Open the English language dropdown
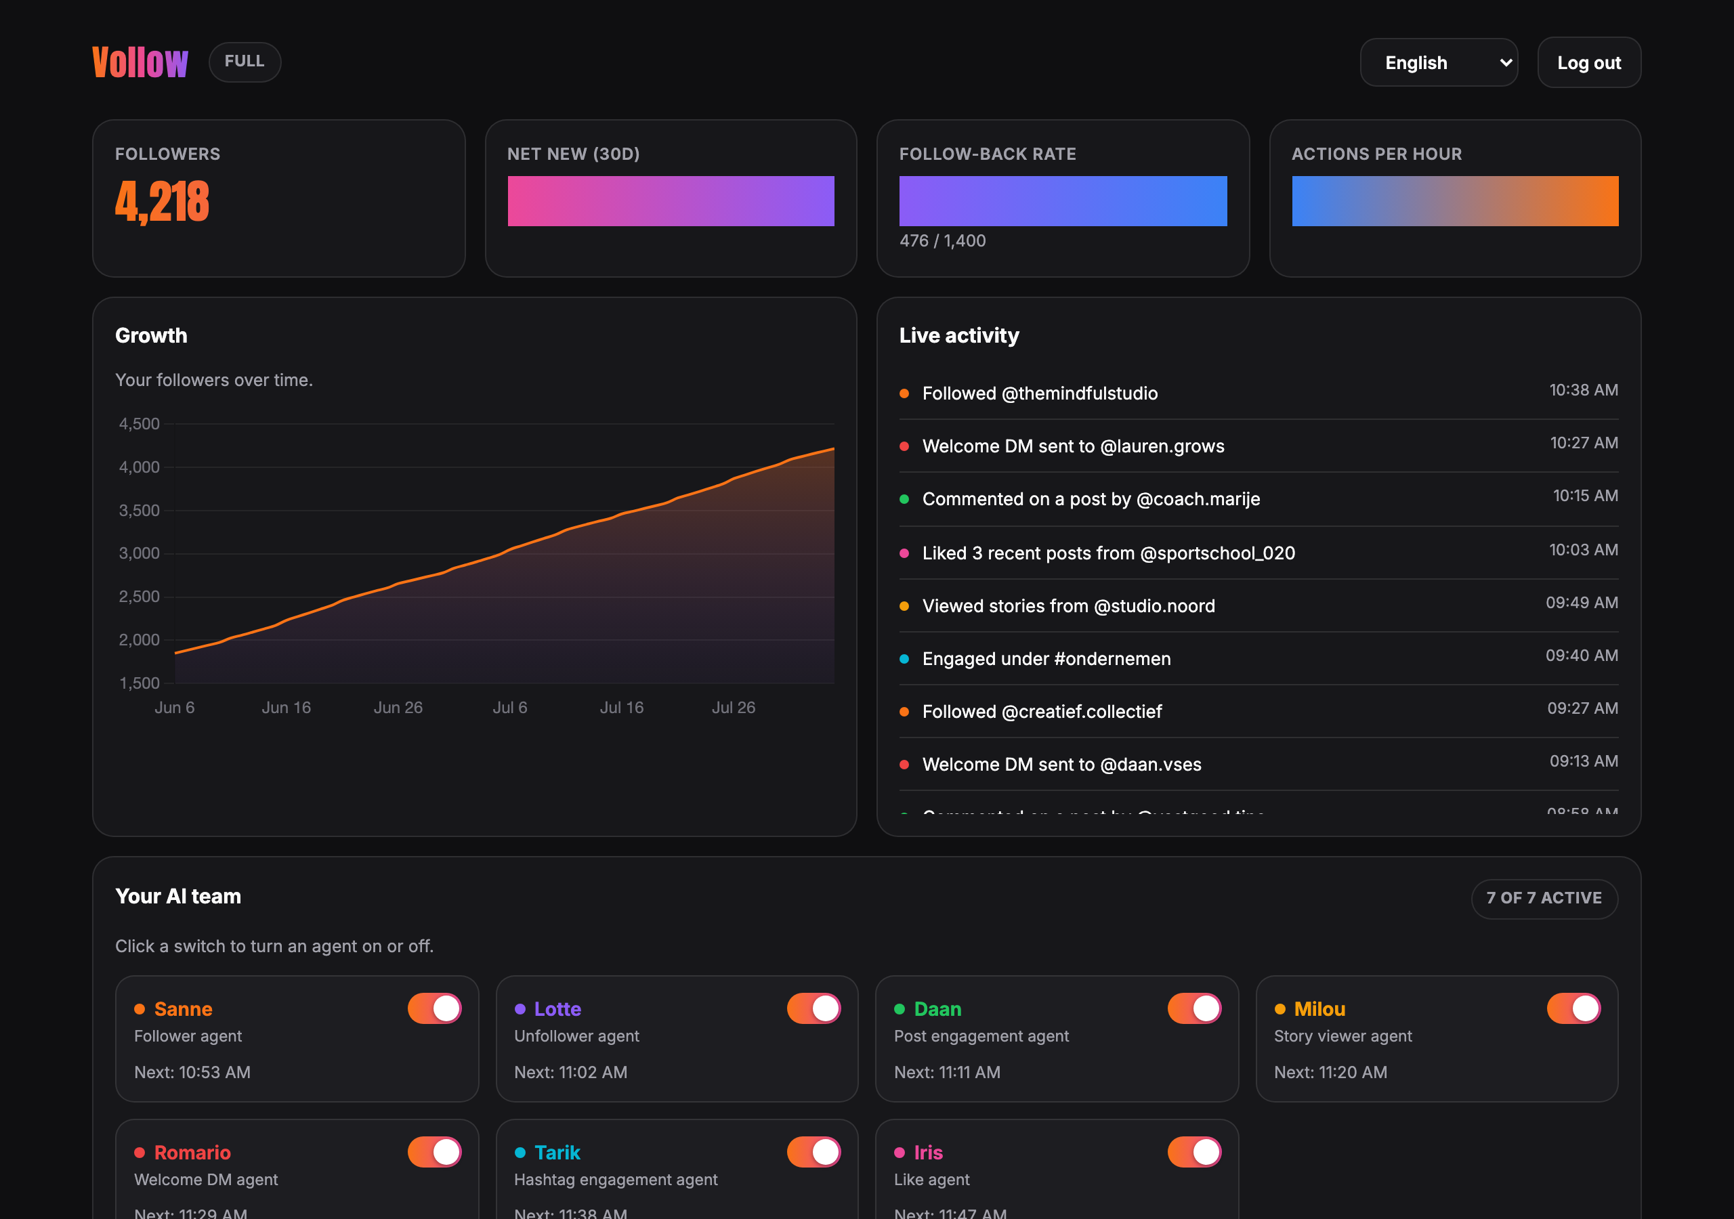Viewport: 1734px width, 1219px height. point(1439,63)
